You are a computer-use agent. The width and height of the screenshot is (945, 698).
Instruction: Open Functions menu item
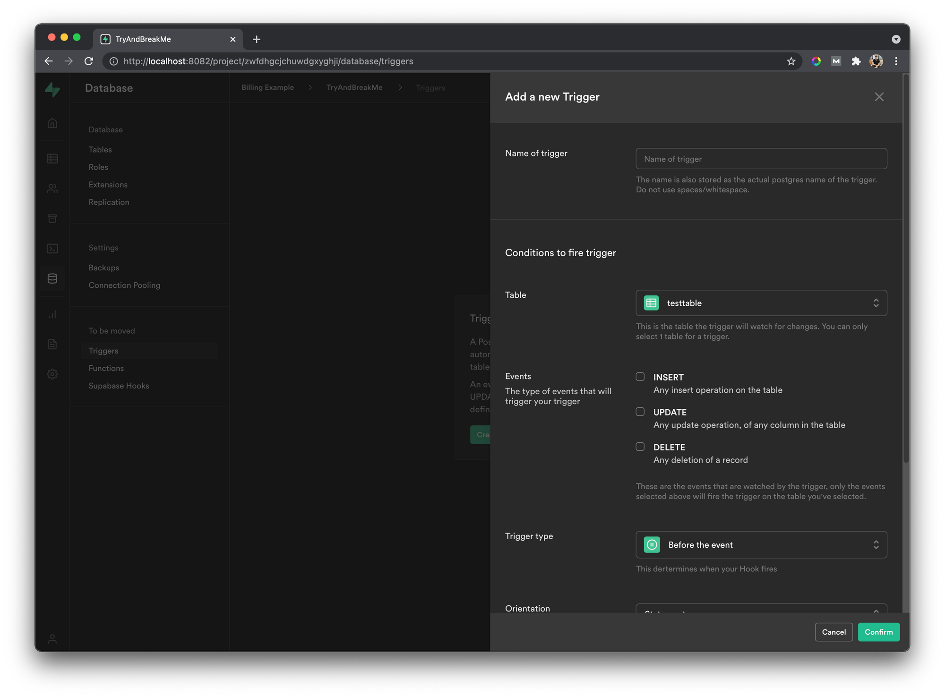[x=106, y=369]
